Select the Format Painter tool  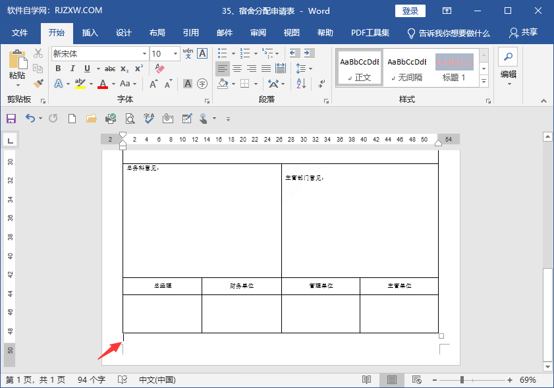[x=38, y=82]
